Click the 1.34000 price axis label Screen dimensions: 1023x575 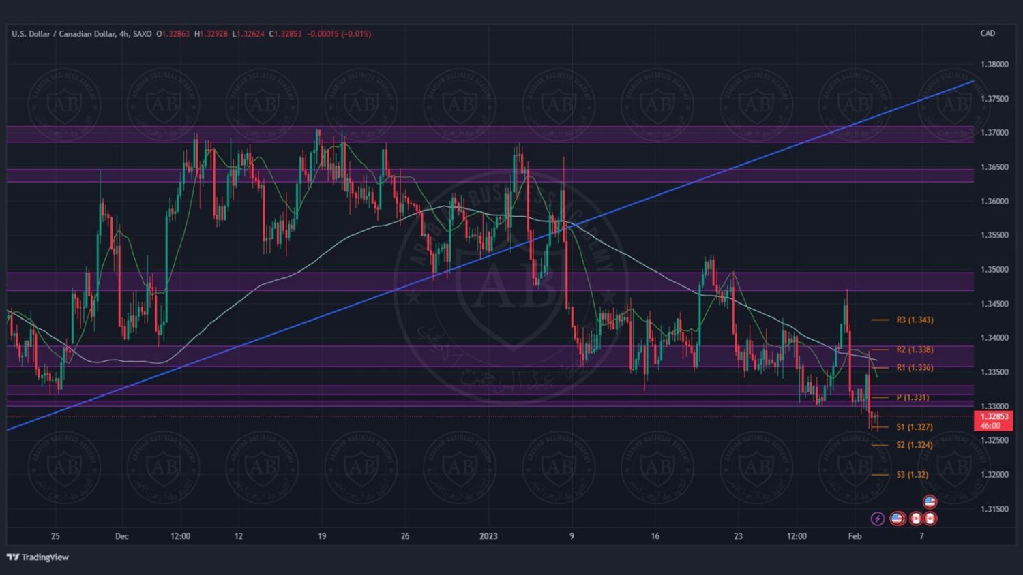coord(994,338)
